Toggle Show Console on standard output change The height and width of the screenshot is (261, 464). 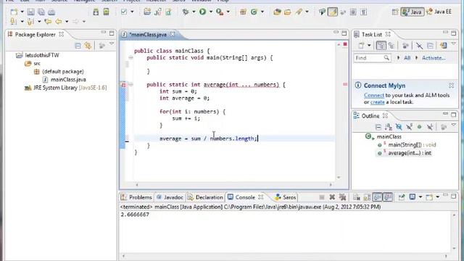(x=377, y=197)
